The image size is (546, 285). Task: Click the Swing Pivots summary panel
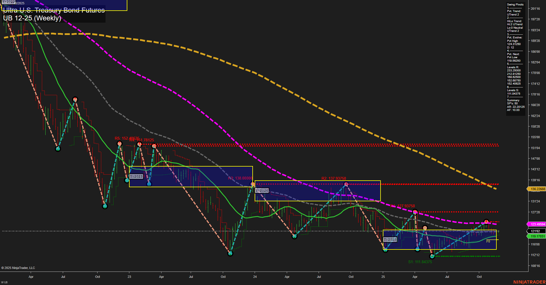[515, 57]
